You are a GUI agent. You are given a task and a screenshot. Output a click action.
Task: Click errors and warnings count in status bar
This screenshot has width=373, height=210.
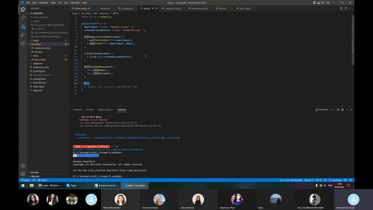click(43, 180)
